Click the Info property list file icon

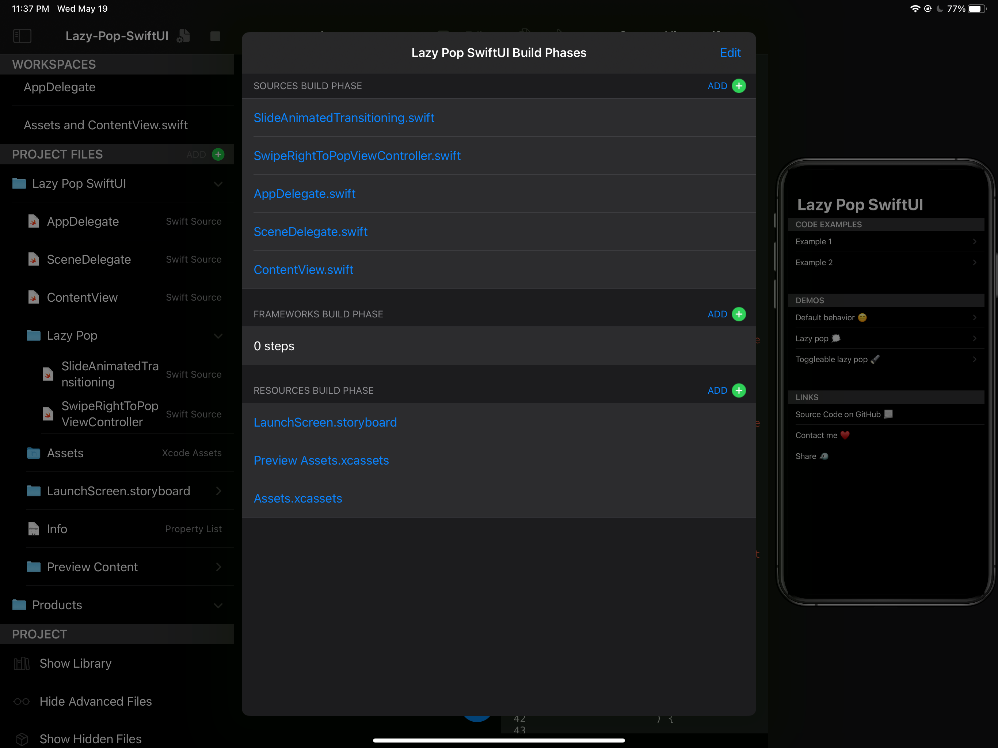[33, 529]
